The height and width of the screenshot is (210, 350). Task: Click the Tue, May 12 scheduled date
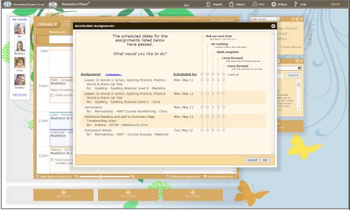pos(183,130)
